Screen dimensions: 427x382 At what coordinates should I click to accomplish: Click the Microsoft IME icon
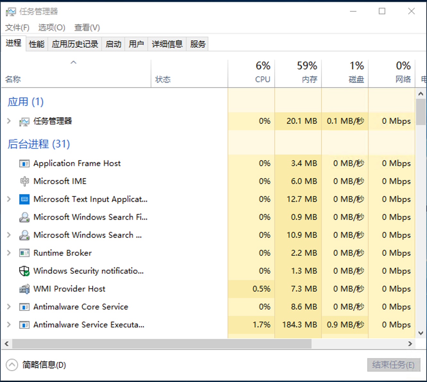tap(24, 181)
